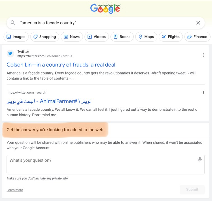Click the magnifier search icon
Viewport: 212px width, 201px height.
(13, 23)
